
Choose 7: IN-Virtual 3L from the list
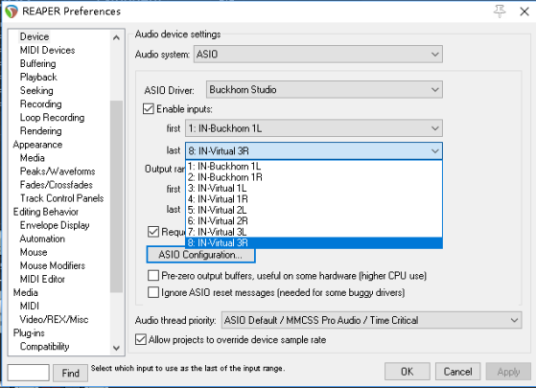[x=314, y=232]
